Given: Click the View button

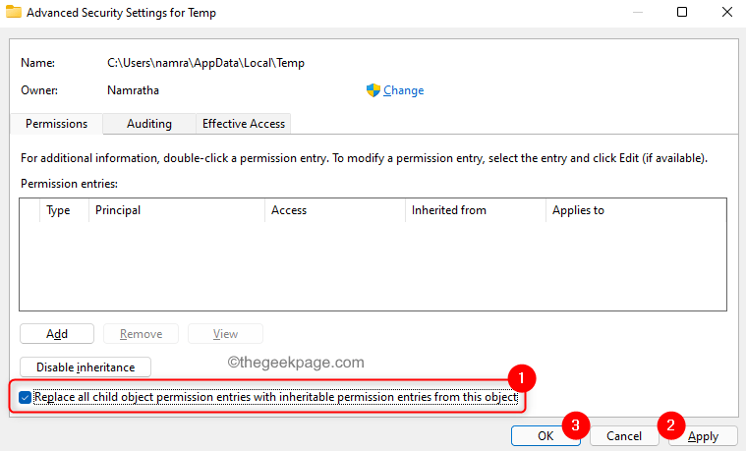Looking at the screenshot, I should point(225,334).
